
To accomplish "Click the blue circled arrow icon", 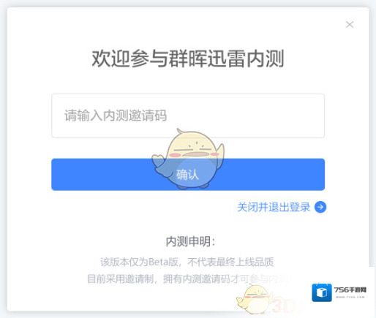I will pyautogui.click(x=320, y=207).
